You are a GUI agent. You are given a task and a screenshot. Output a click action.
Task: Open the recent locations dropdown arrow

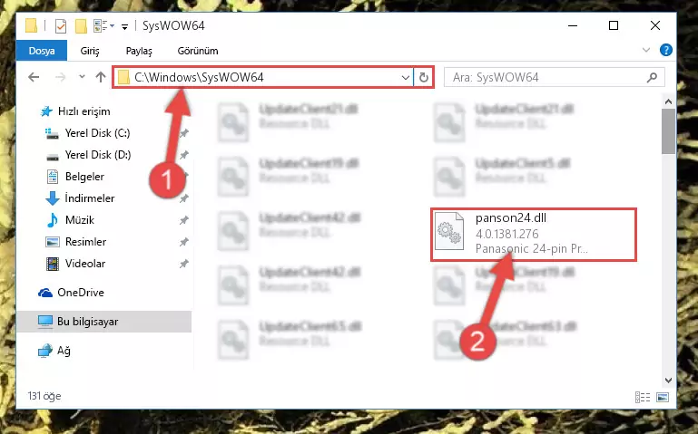click(x=82, y=77)
